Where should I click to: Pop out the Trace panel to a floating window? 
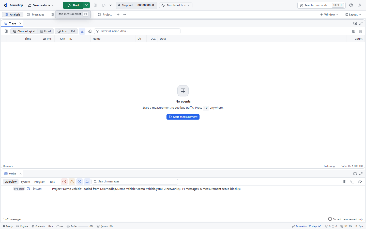tap(355, 23)
